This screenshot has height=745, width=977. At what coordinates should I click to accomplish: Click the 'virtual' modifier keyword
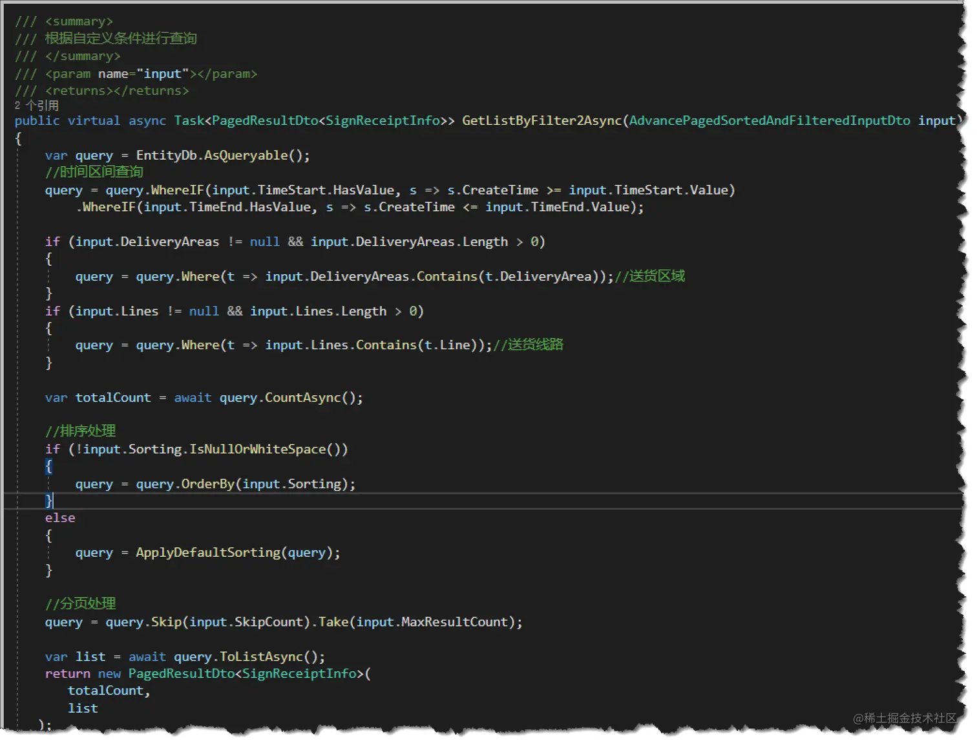[x=94, y=121]
